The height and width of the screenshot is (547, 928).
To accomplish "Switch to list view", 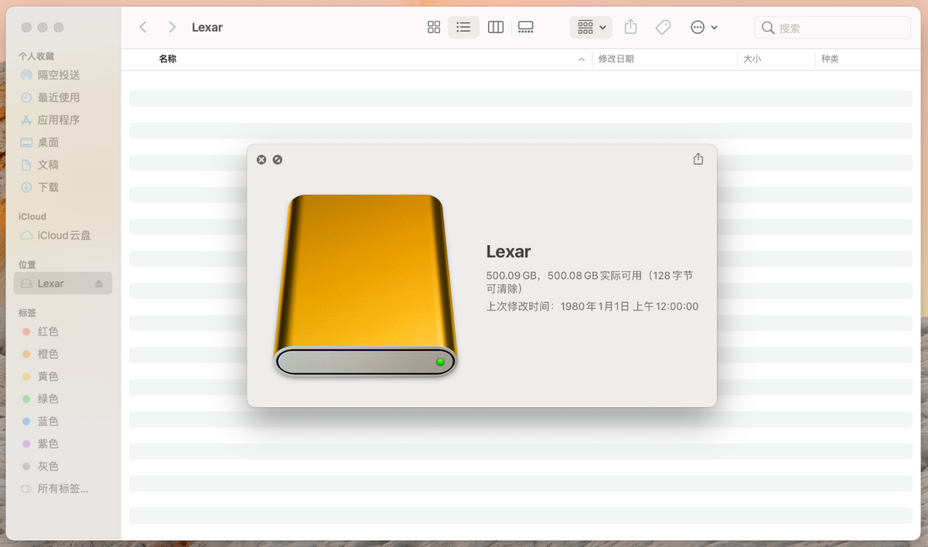I will [x=463, y=27].
